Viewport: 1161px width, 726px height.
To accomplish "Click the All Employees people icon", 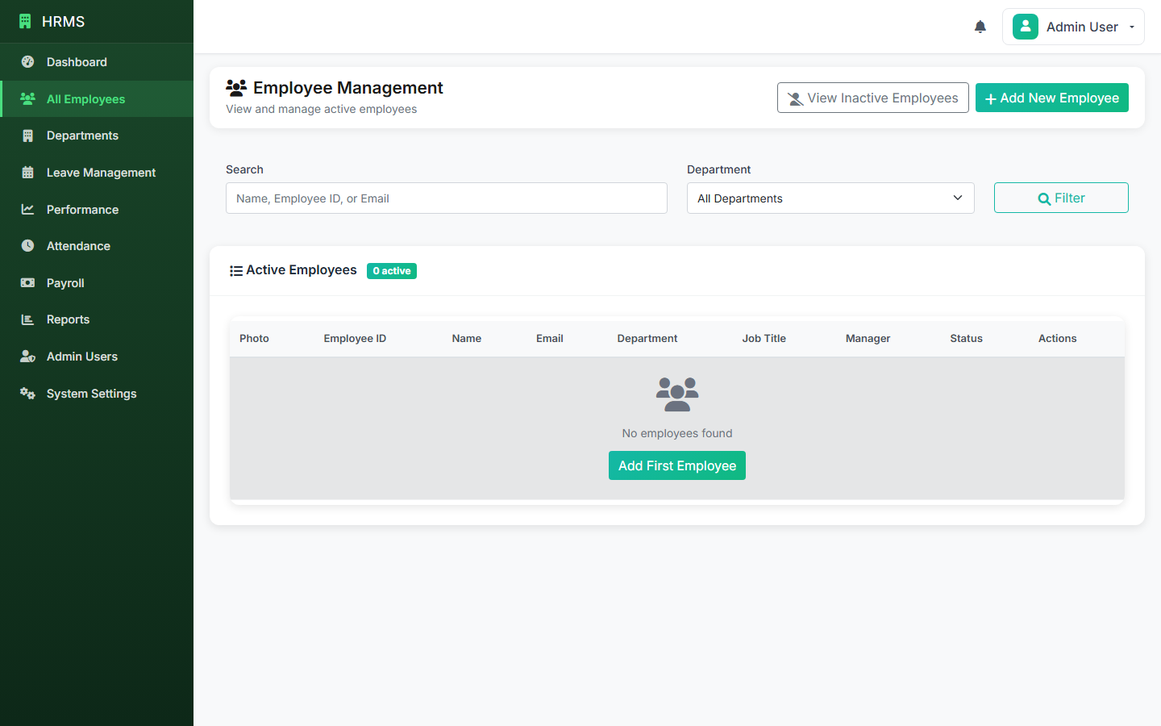I will (x=27, y=98).
